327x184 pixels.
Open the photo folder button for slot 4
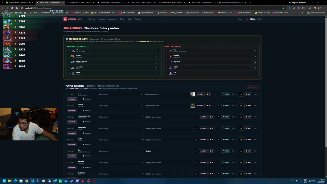211,128
